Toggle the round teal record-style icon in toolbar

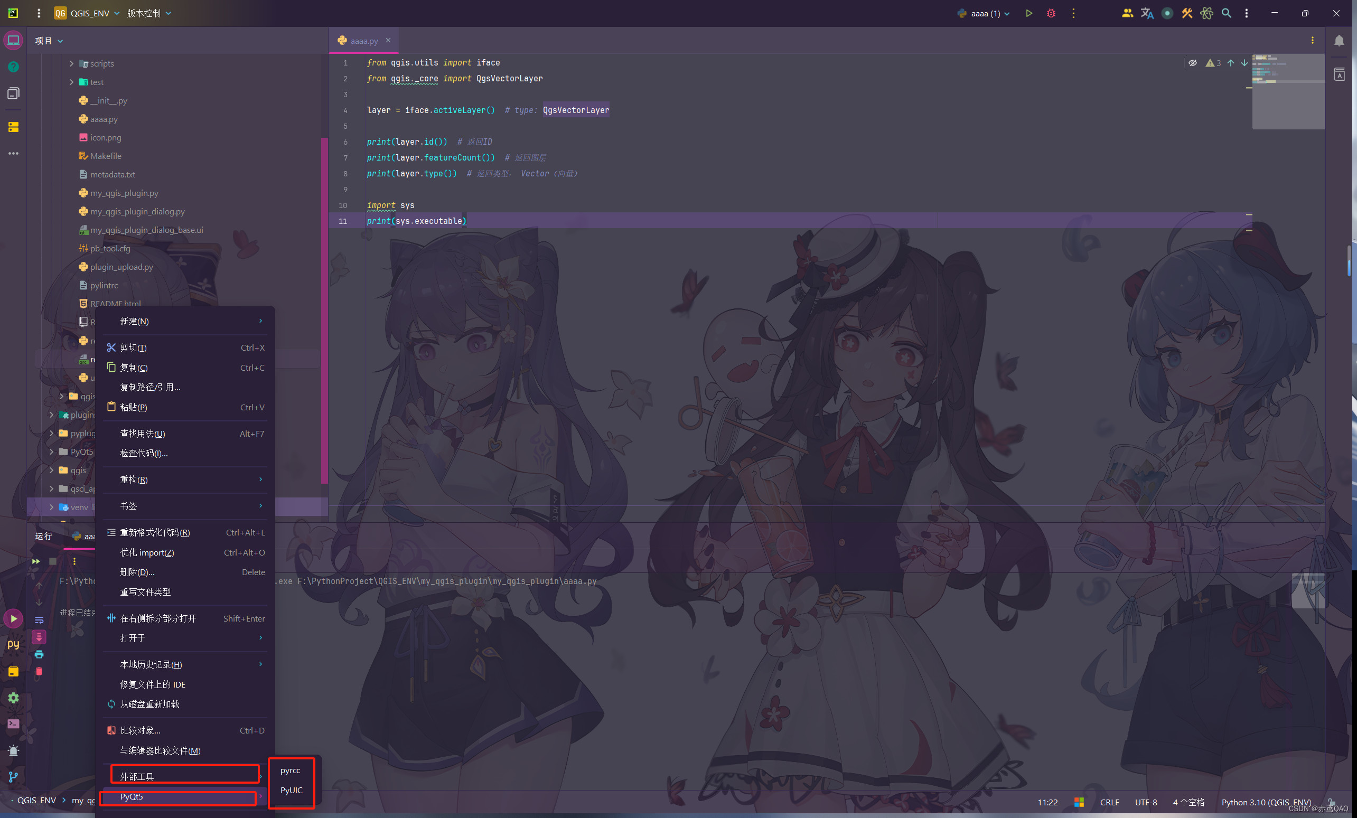tap(1167, 13)
